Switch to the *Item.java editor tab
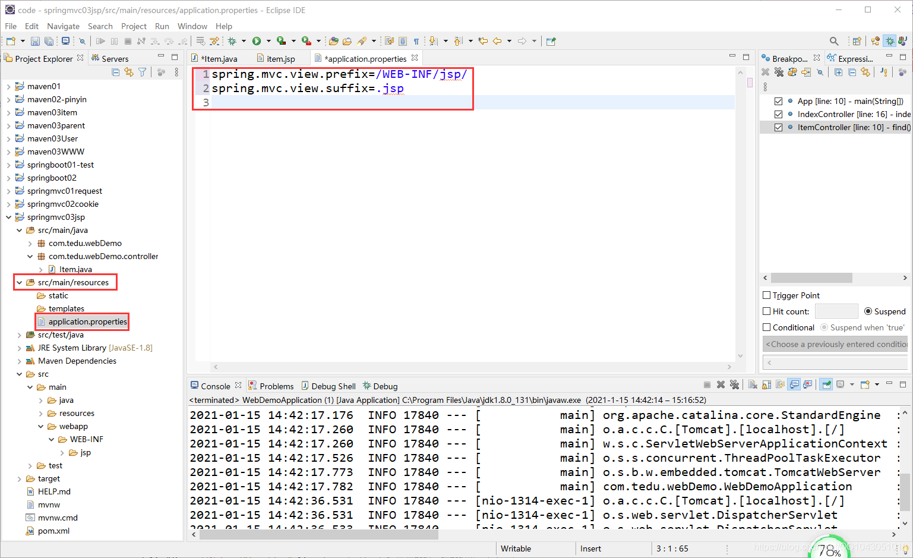Screen dimensions: 913x558 214,58
